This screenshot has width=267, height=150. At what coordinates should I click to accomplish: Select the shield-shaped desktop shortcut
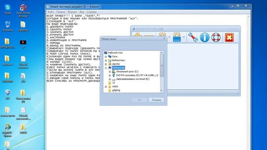[8, 95]
